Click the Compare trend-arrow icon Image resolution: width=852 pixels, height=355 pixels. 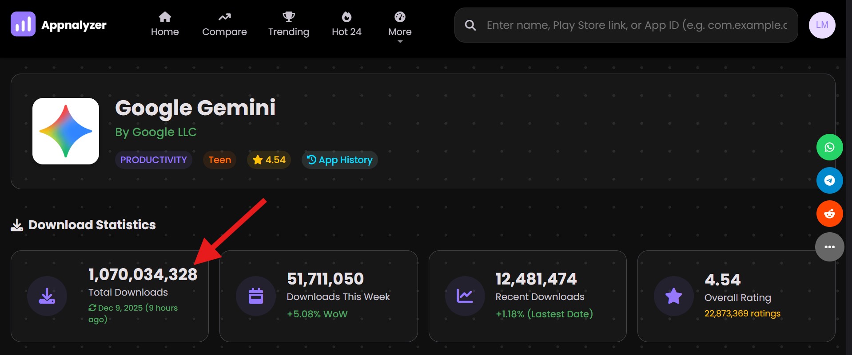coord(224,16)
